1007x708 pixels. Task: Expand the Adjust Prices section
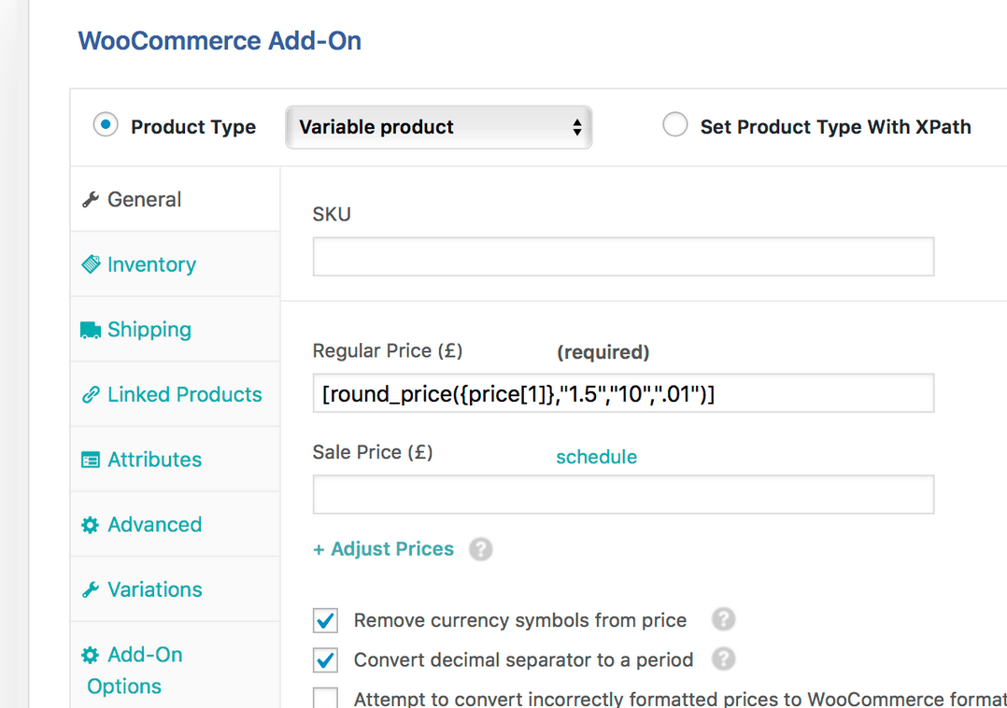(x=383, y=549)
